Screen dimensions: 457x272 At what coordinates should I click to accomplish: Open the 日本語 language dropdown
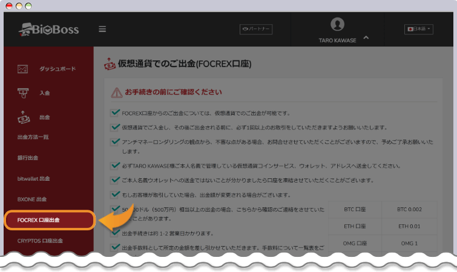(x=418, y=29)
